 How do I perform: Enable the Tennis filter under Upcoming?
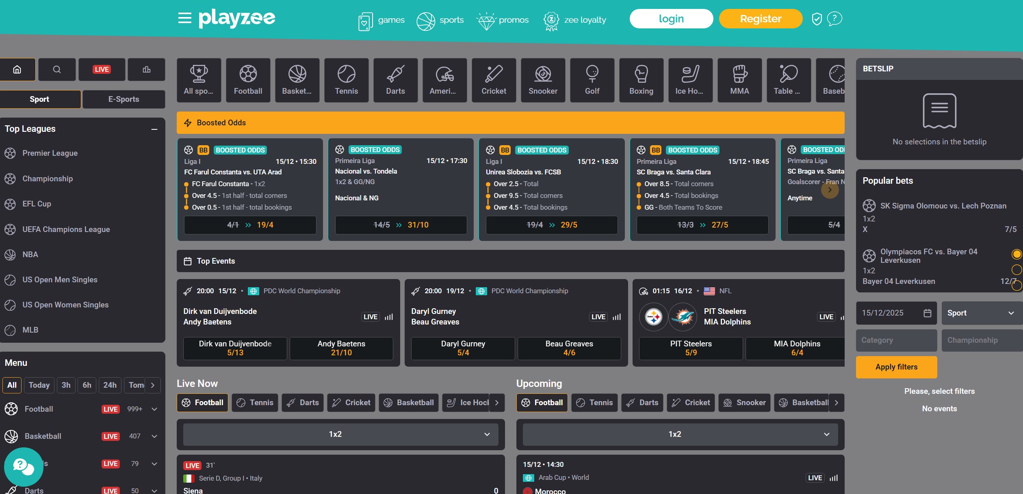(x=594, y=402)
